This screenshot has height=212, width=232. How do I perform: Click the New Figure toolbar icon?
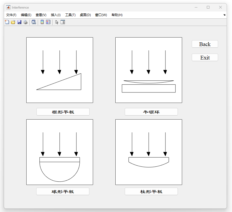pos(7,22)
